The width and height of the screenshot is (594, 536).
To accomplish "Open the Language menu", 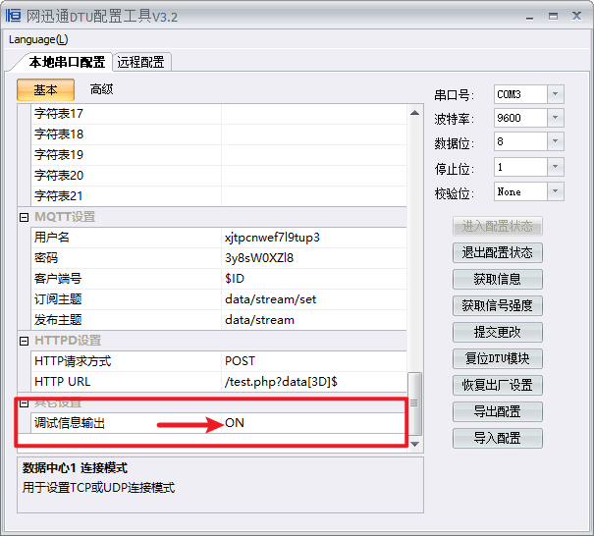I will 38,39.
